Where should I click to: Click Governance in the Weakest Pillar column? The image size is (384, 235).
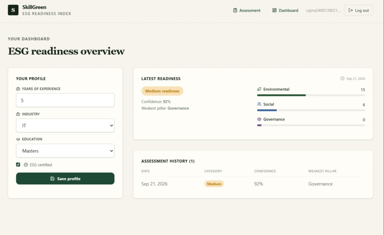[x=320, y=184]
